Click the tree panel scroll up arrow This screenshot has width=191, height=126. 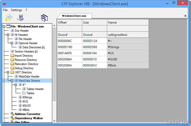pyautogui.click(x=54, y=25)
